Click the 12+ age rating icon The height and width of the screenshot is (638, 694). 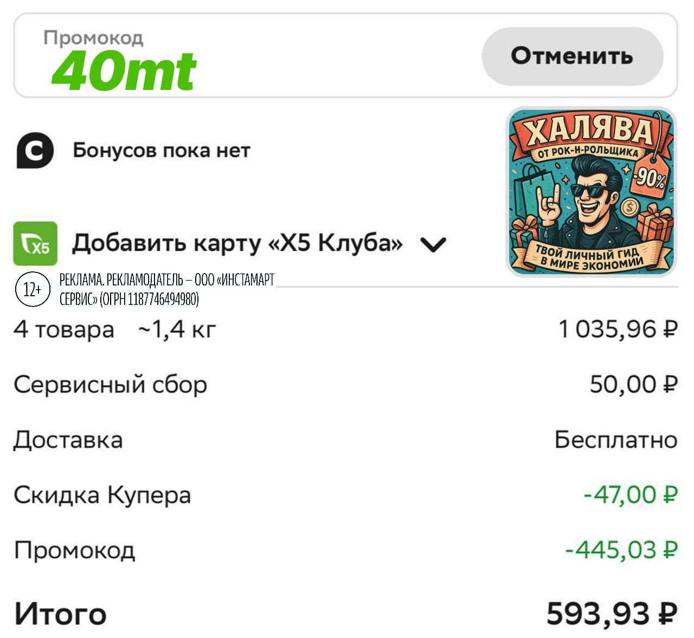coord(33,290)
